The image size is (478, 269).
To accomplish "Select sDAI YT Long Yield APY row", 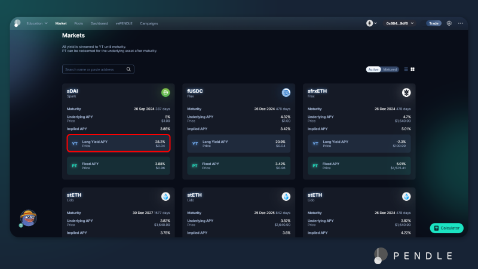I will [118, 143].
